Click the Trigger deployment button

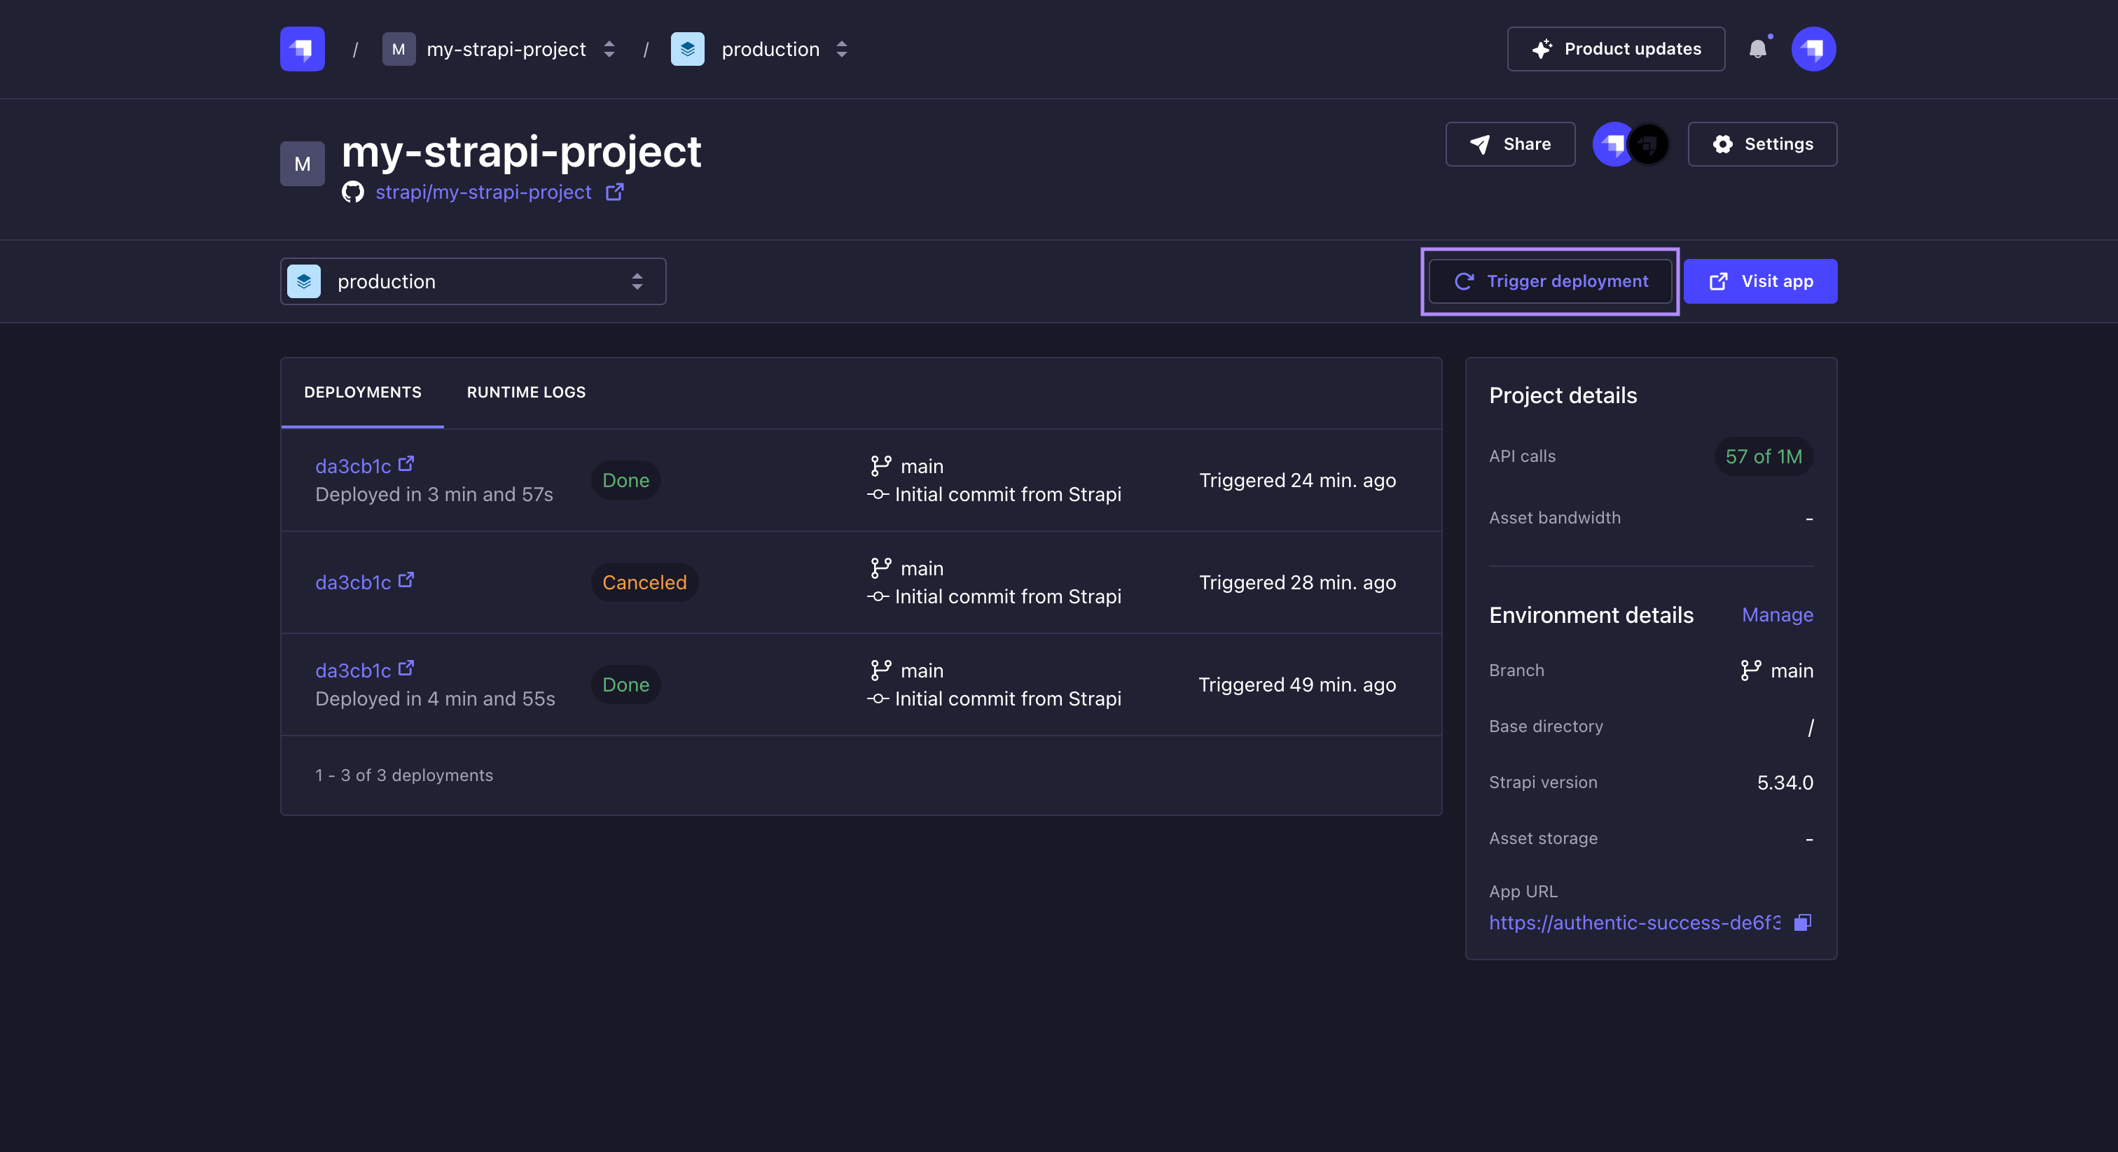pos(1550,282)
